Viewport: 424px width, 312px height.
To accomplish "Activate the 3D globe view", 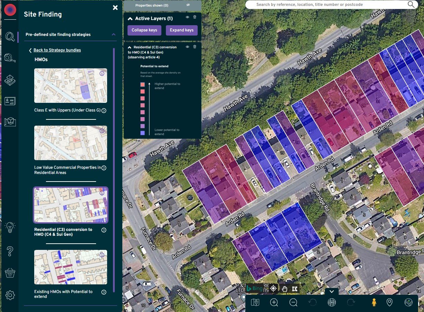I will coord(331,302).
